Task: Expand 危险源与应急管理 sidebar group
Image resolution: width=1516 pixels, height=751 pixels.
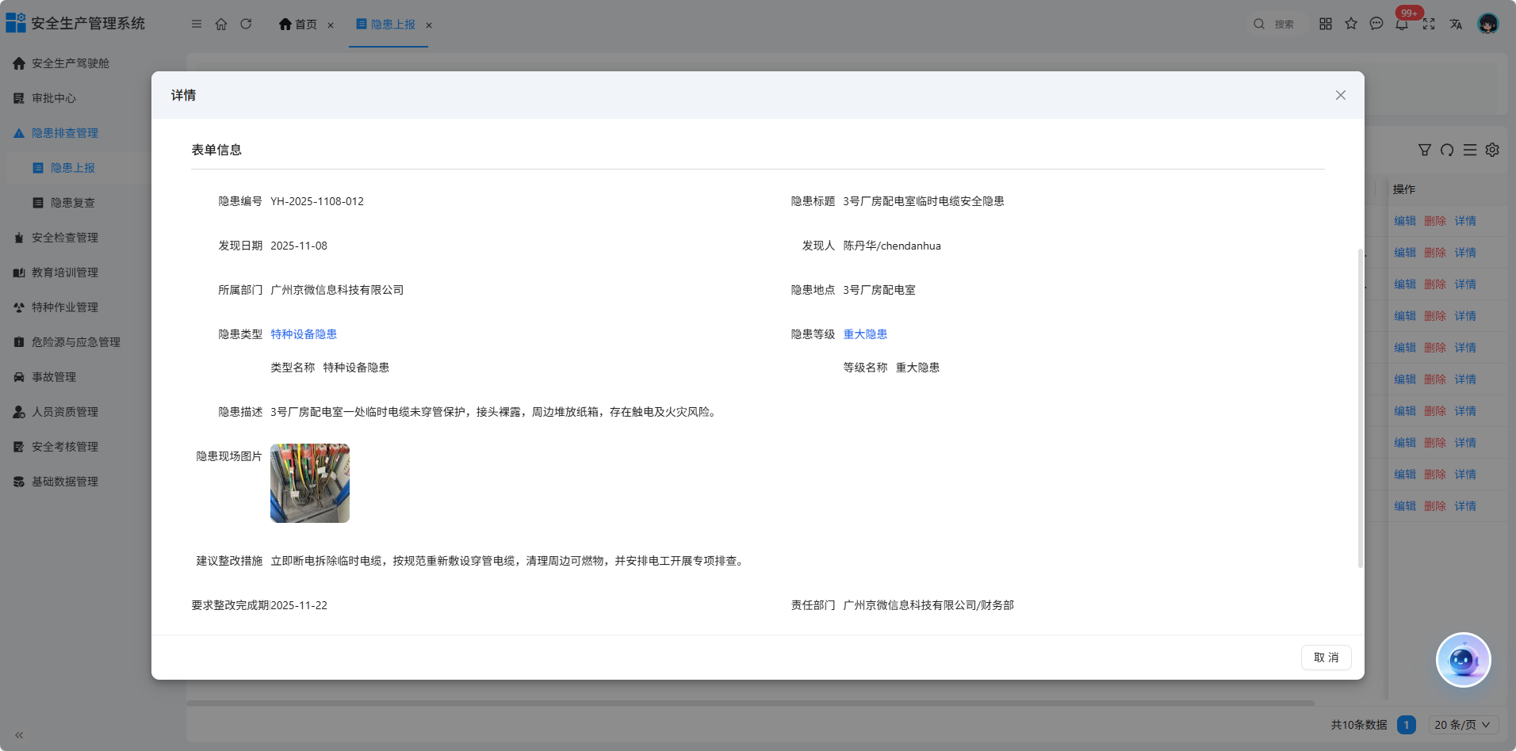Action: point(76,342)
